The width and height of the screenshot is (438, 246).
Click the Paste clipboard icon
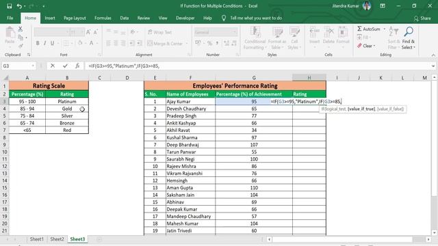click(10, 32)
